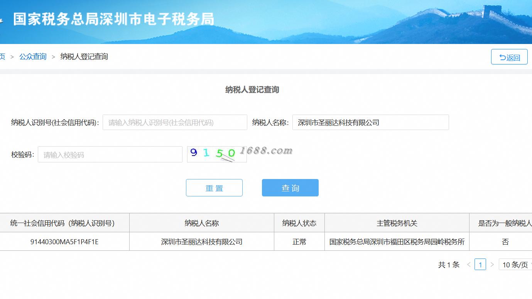Click 纳税人登记查询 breadcrumb text

[84, 57]
